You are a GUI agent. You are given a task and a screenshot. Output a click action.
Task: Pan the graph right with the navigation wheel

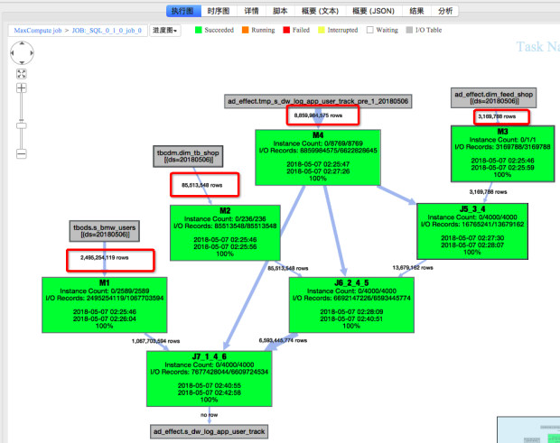coord(32,53)
